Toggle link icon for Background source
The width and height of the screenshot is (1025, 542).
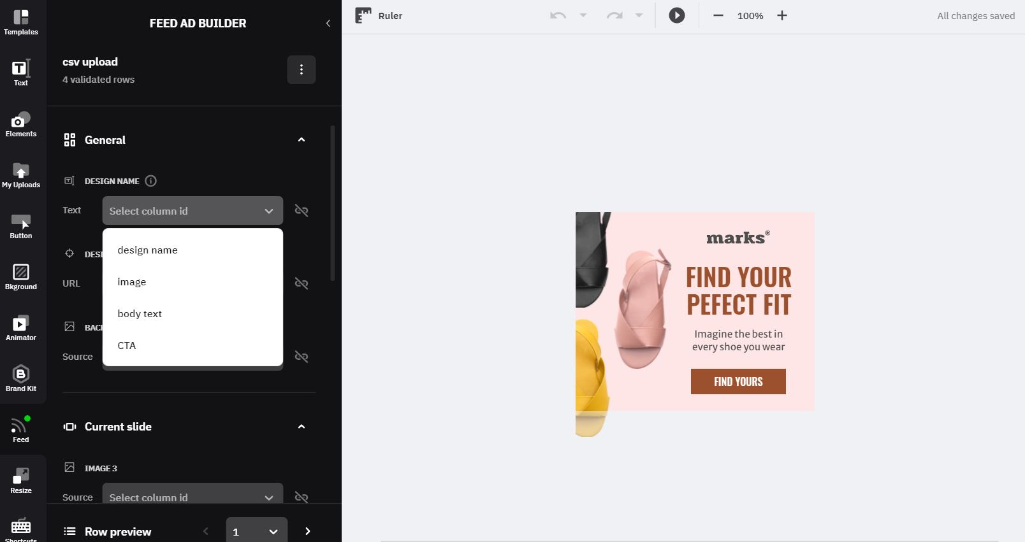[302, 357]
